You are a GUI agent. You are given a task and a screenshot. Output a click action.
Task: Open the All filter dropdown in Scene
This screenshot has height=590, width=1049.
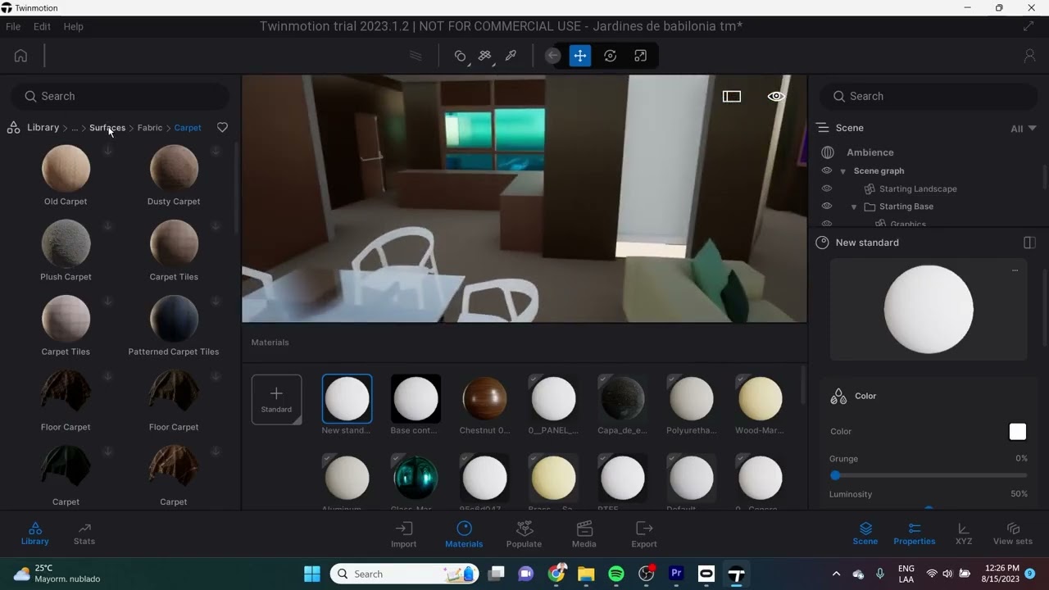coord(1023,129)
